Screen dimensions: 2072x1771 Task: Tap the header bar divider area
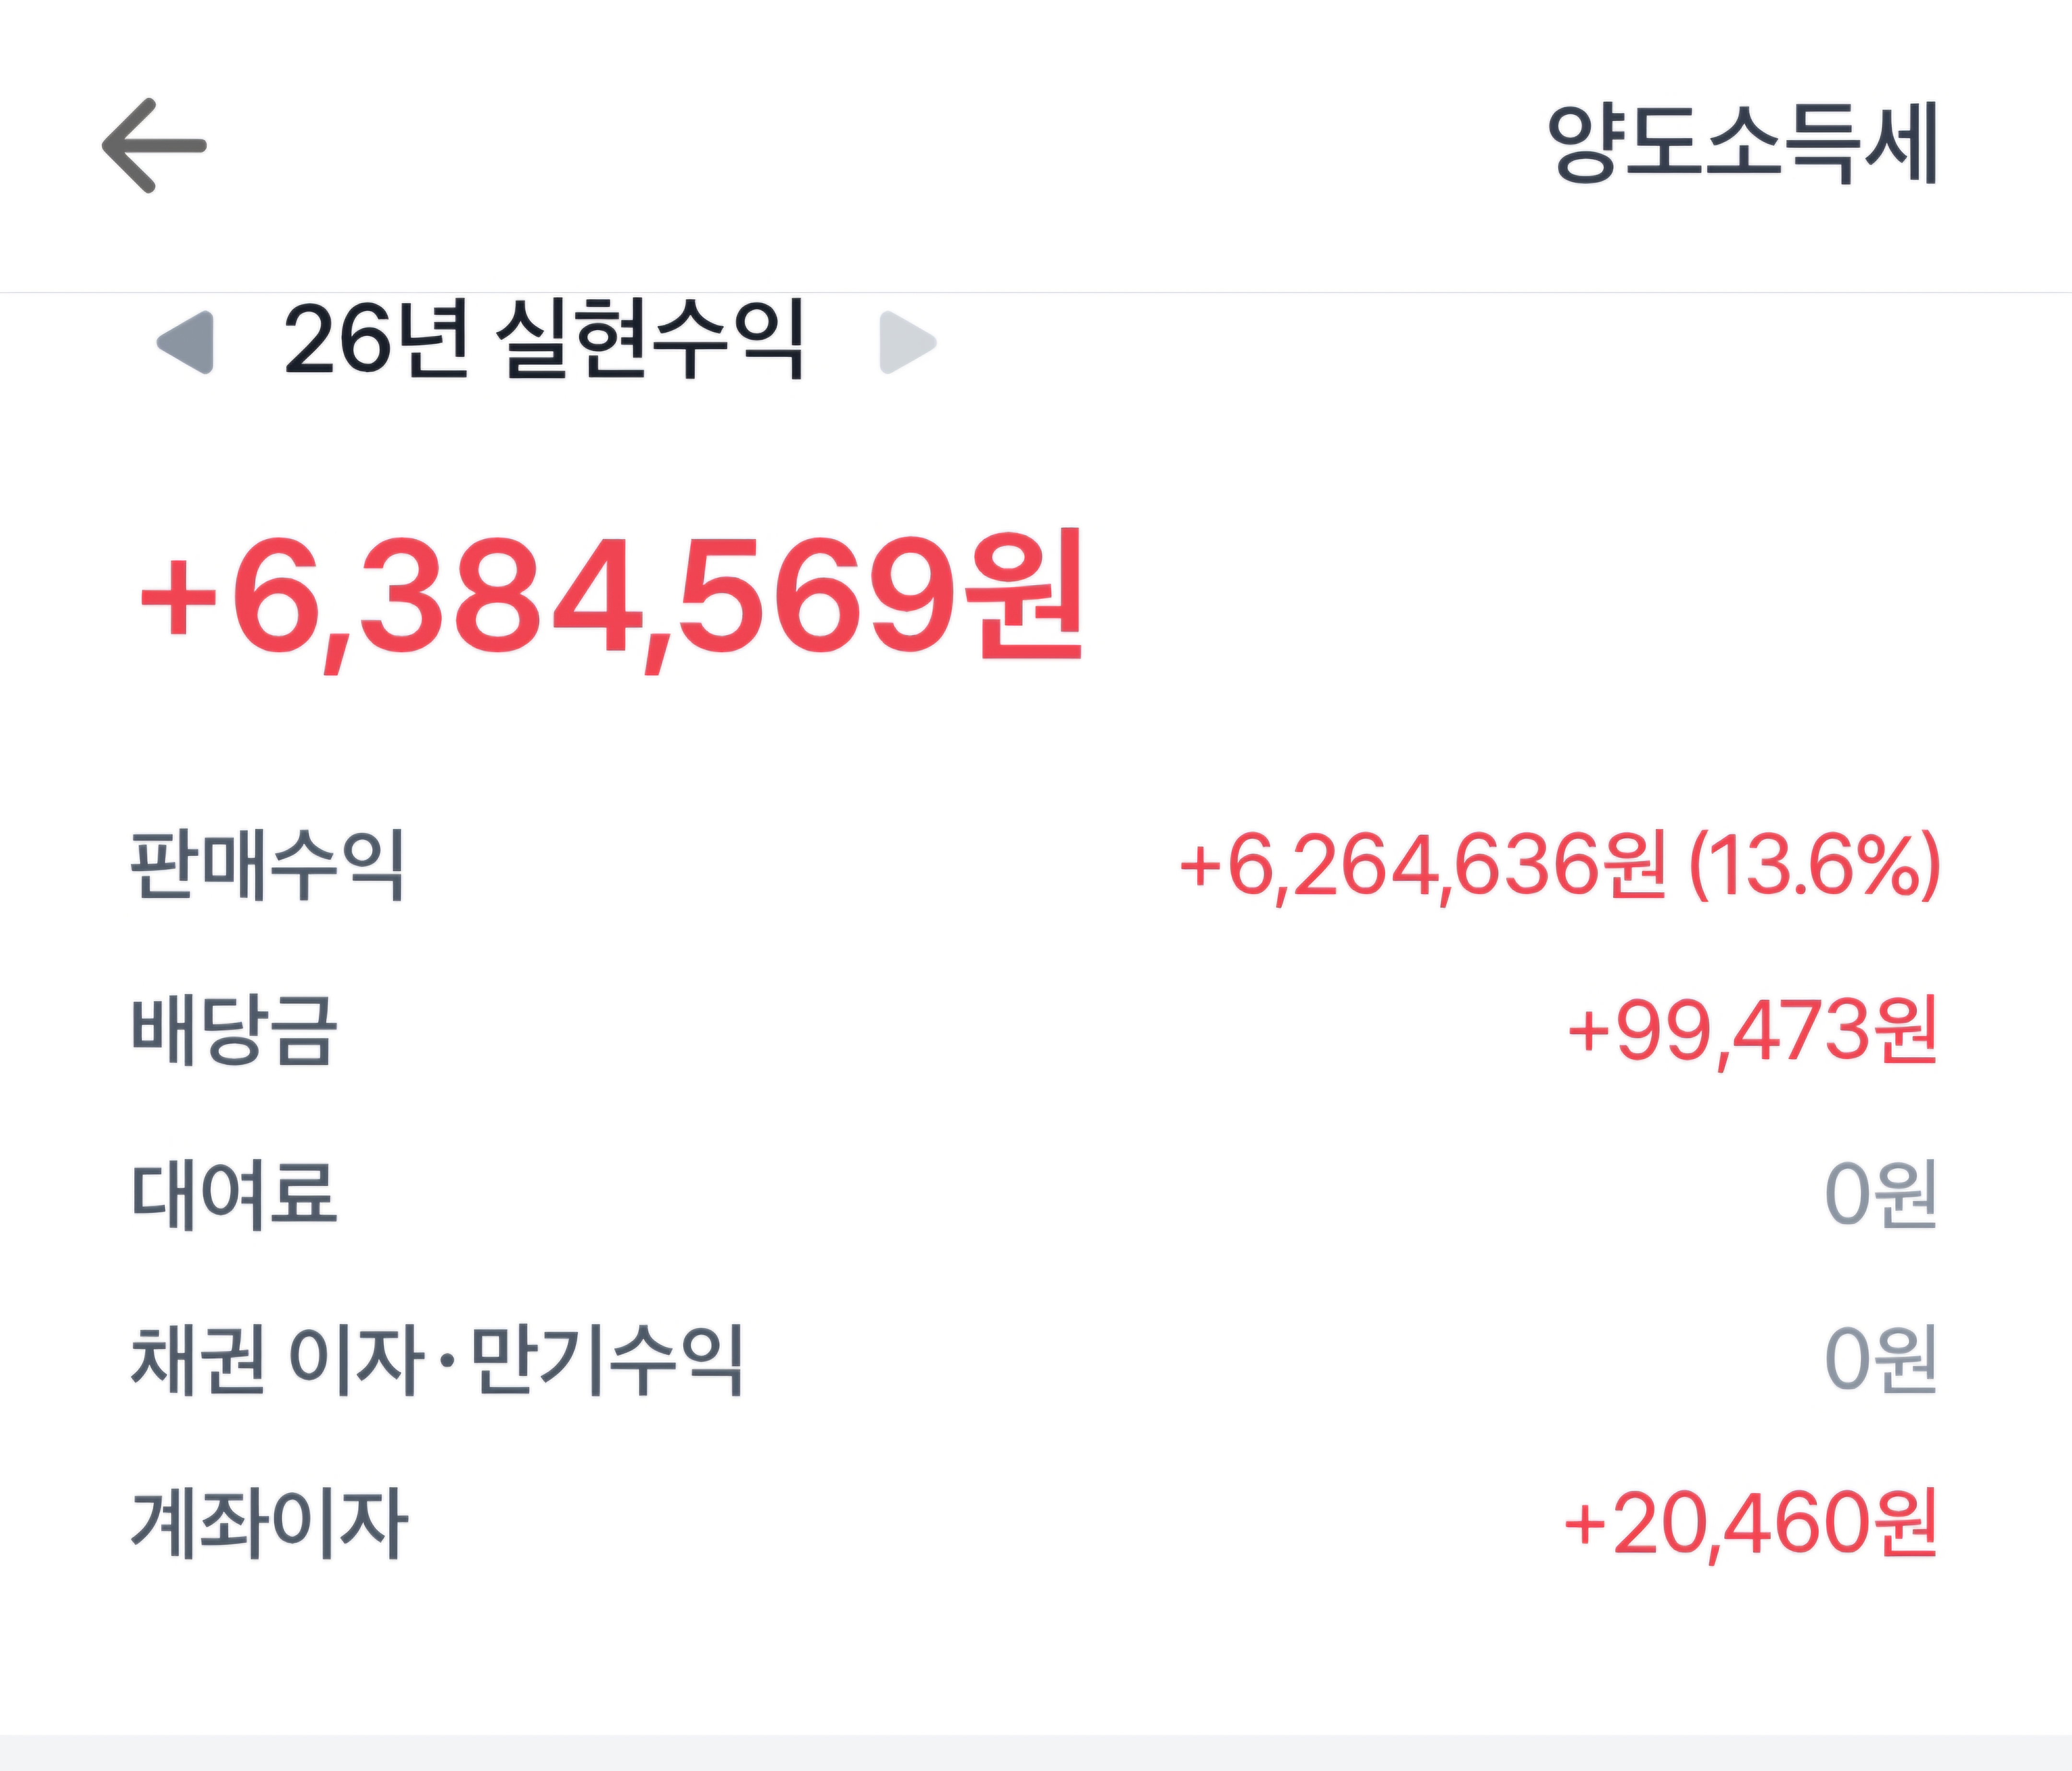[x=1036, y=293]
